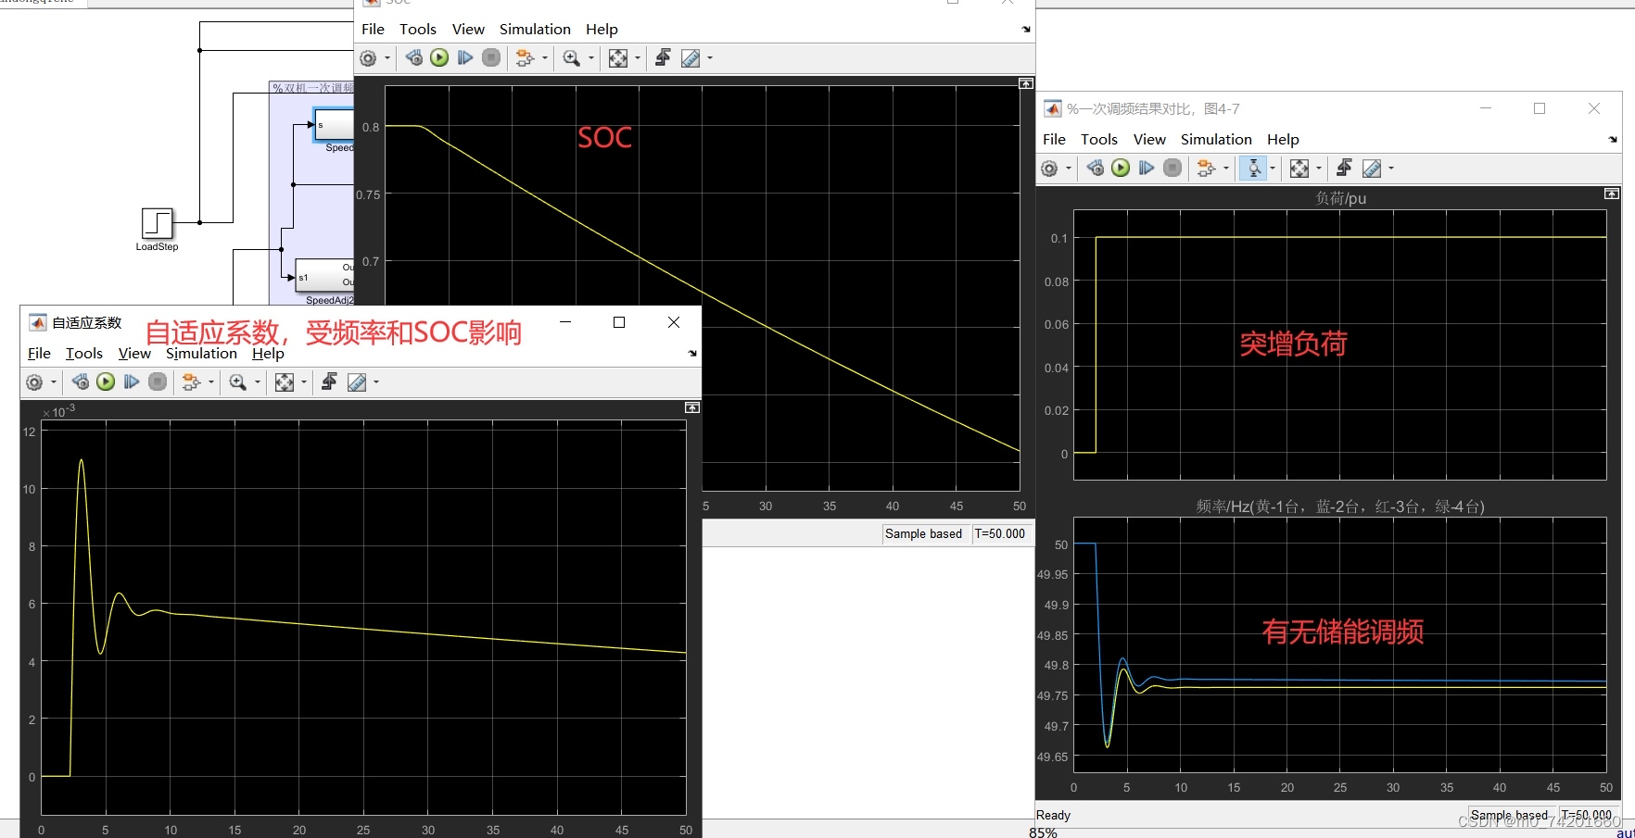Click Step Back in 一次调频结果对比 scope toolbar
This screenshot has width=1635, height=838.
pyautogui.click(x=1096, y=169)
